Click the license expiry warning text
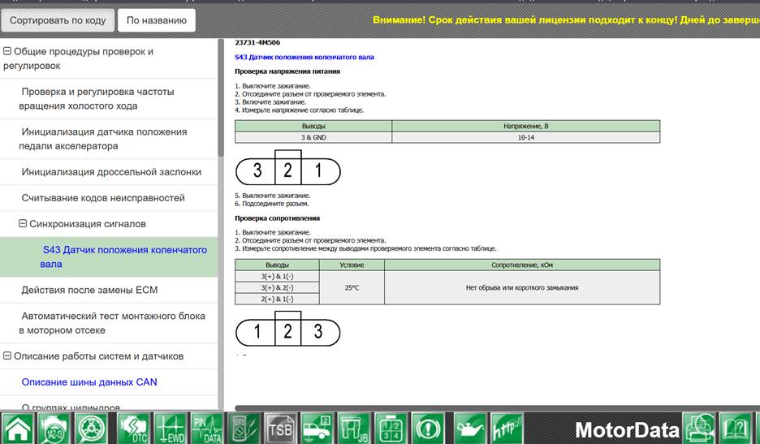This screenshot has height=444, width=760. coord(566,19)
